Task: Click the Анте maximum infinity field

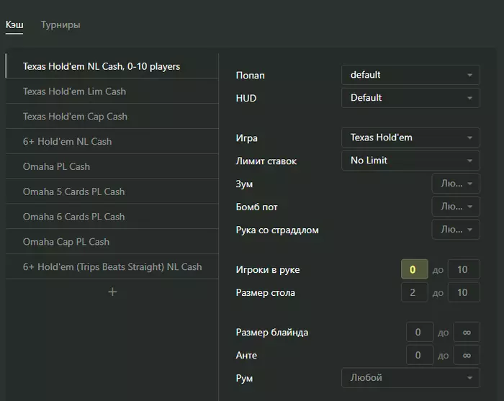Action: pos(467,355)
